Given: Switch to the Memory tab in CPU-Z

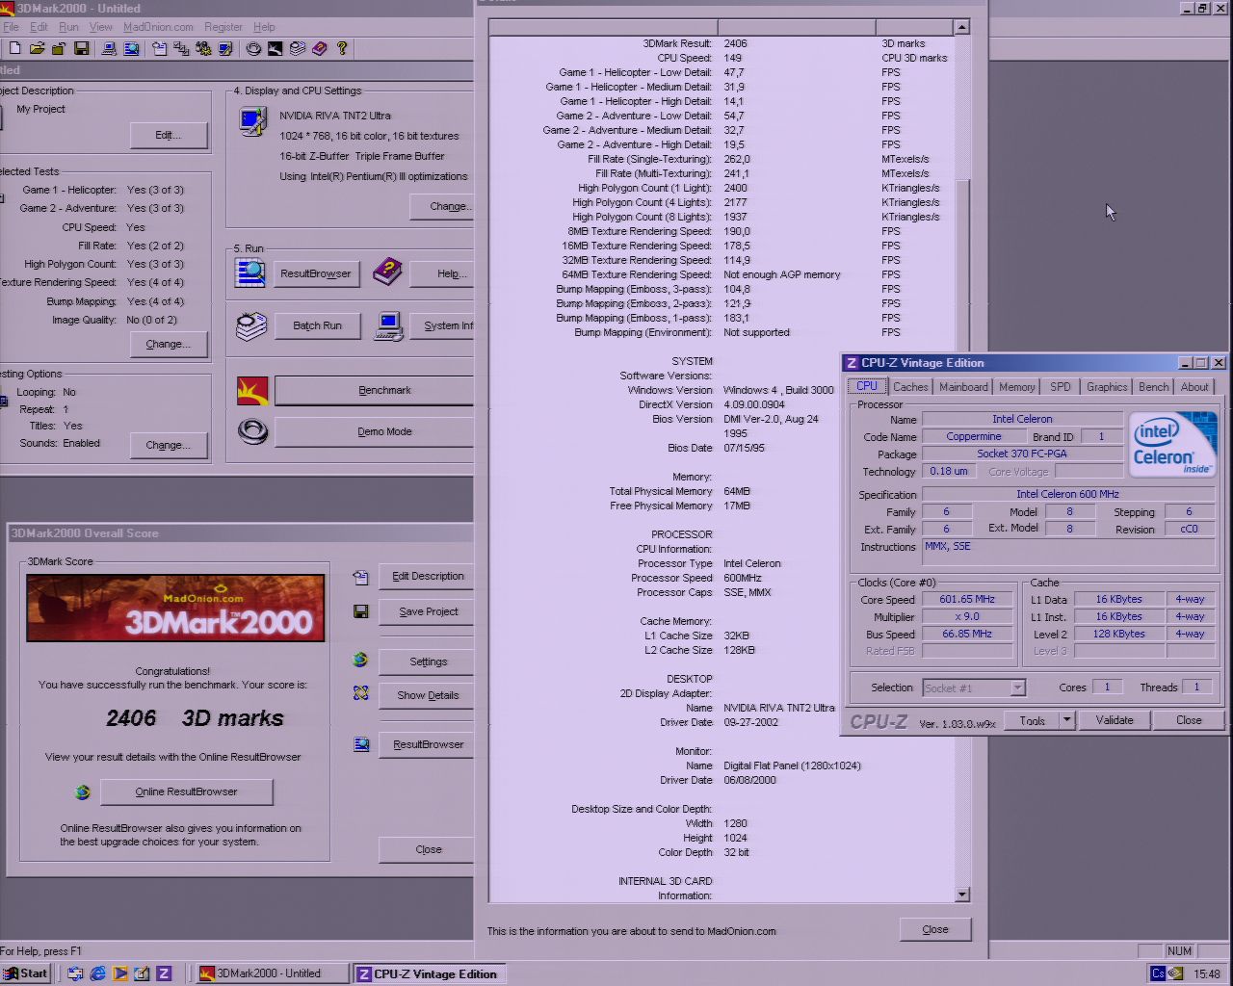Looking at the screenshot, I should (1017, 387).
